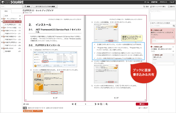This screenshot has height=113, width=176.
Task: Click the reply field under comment 4
Action: pos(163,41)
